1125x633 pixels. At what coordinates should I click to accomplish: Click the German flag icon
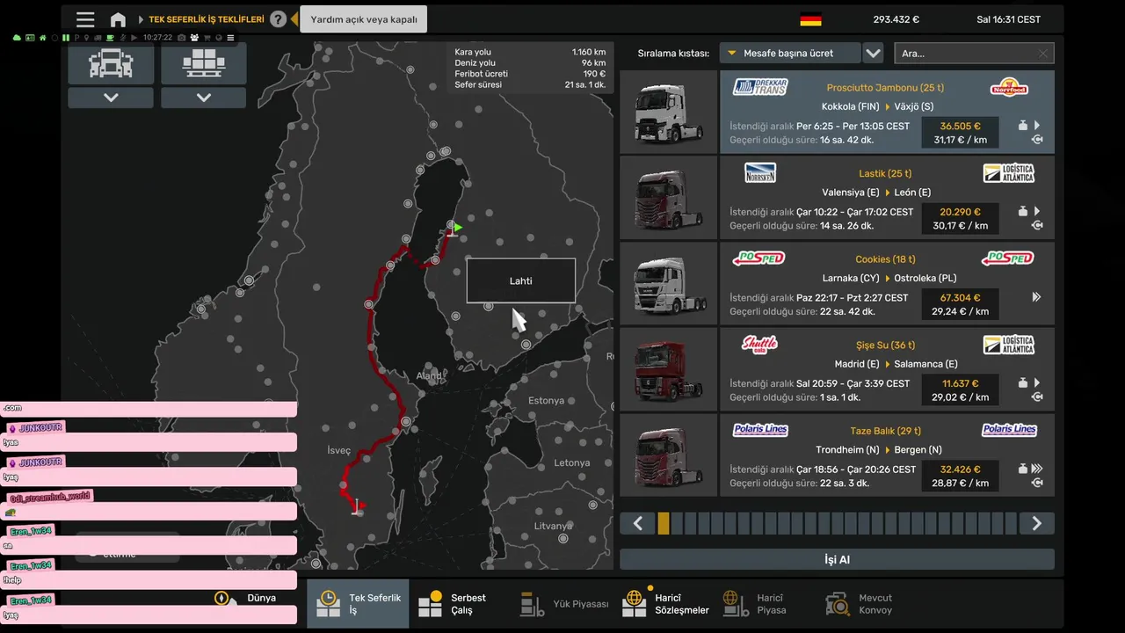coord(810,19)
